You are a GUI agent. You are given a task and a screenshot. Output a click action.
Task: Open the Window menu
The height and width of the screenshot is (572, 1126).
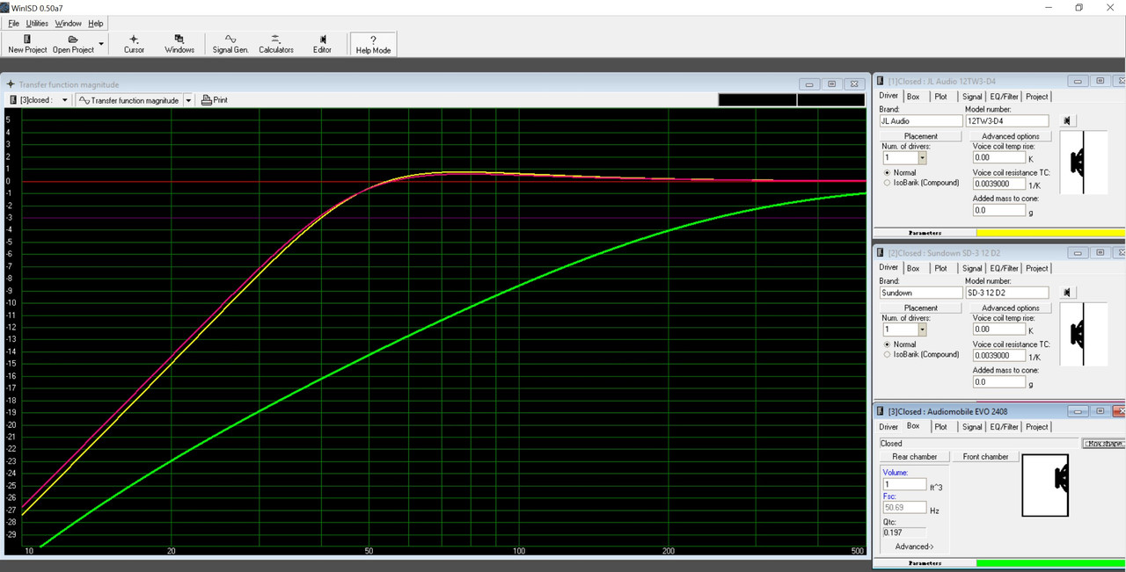(69, 24)
